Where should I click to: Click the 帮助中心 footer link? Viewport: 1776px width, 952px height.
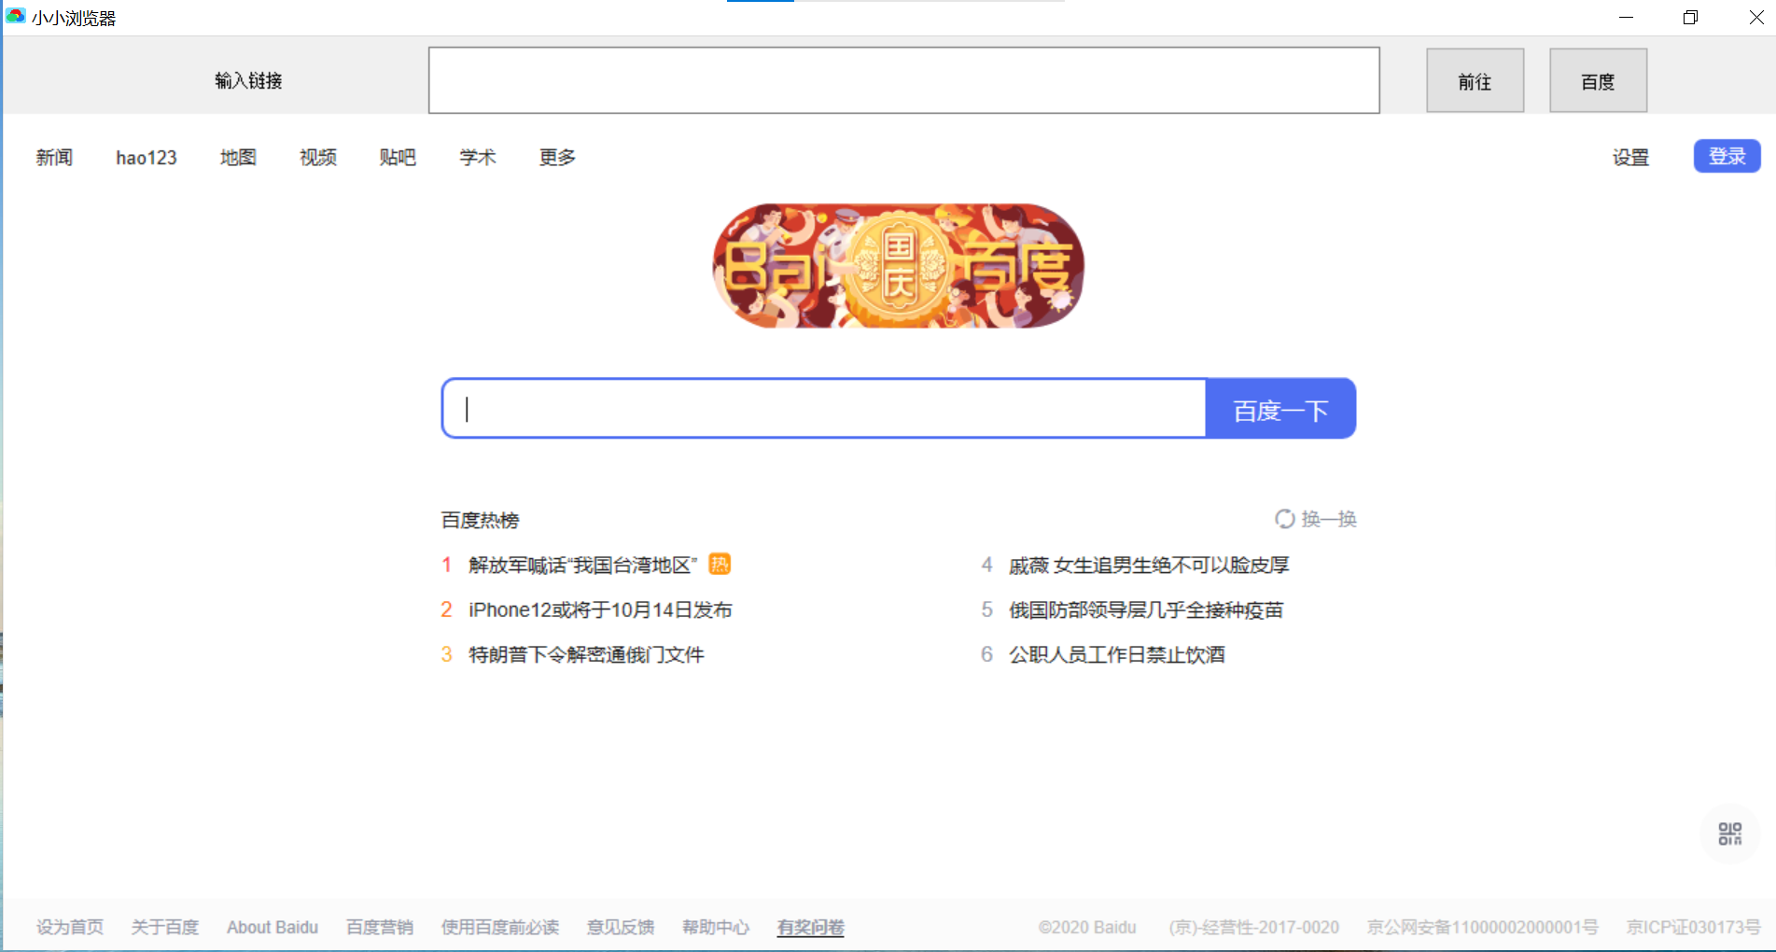[x=716, y=927]
